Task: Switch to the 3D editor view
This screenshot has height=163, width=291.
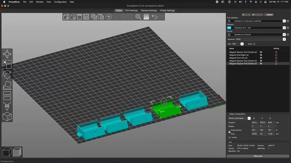Action: [x=7, y=152]
